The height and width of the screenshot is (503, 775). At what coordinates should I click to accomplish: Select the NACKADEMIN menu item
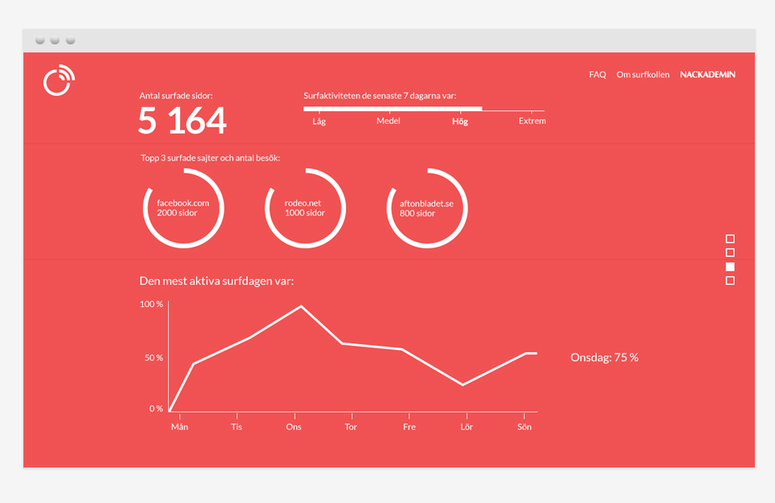click(x=707, y=74)
